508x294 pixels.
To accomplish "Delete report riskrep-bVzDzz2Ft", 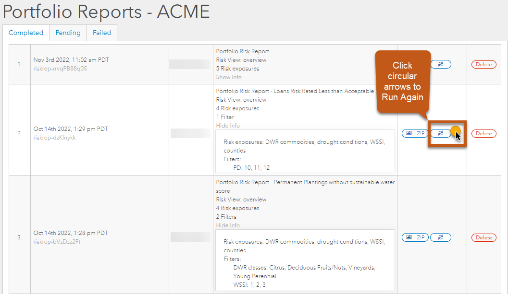I will pyautogui.click(x=483, y=237).
